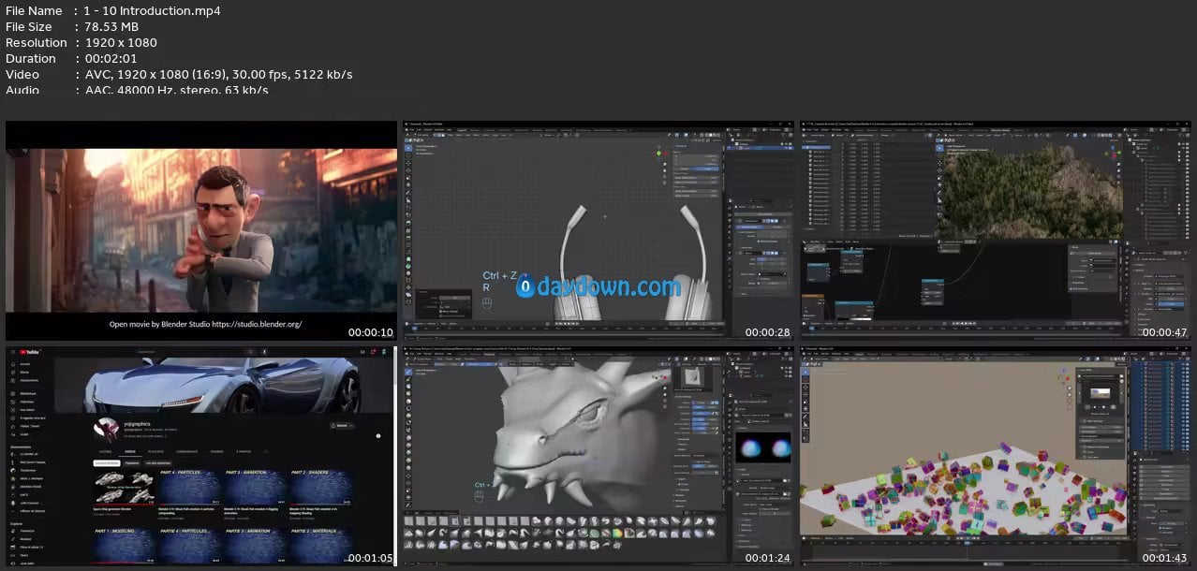The image size is (1197, 571).
Task: Click the YouTube logo in the channel frame
Action: tap(29, 352)
